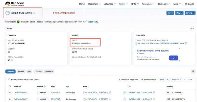
Task: Click the blue arrow in staking ad
Action: 174,58
